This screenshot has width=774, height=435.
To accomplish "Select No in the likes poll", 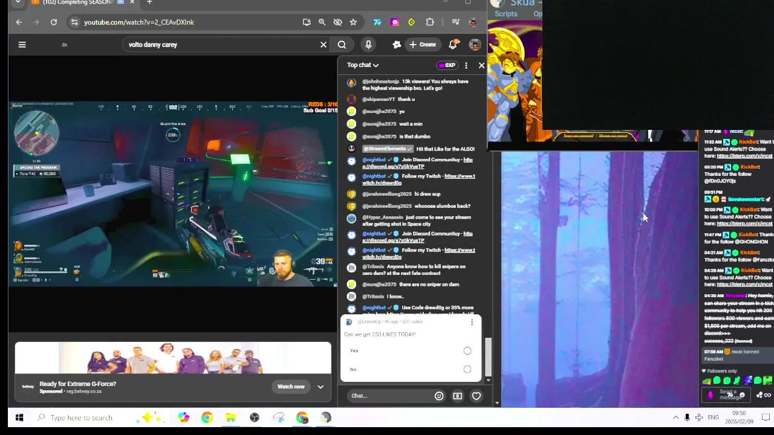I will pyautogui.click(x=467, y=369).
